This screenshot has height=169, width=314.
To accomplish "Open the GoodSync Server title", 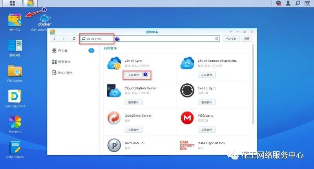I will tap(138, 116).
